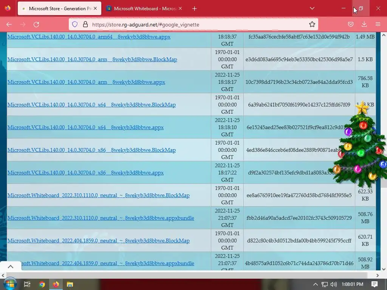The image size is (387, 290).
Task: Open Whiteboard 2022.404.1859.0 BlockMap link
Action: click(x=99, y=241)
